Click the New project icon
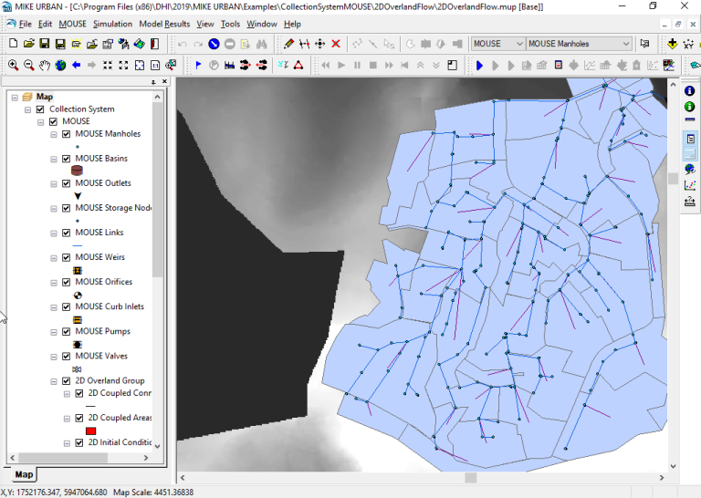The image size is (701, 498). click(x=14, y=43)
